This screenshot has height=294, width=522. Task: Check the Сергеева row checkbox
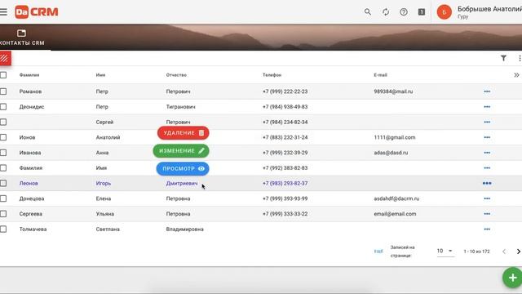click(x=3, y=214)
